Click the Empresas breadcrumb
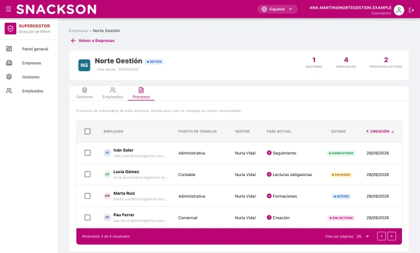 tap(78, 30)
